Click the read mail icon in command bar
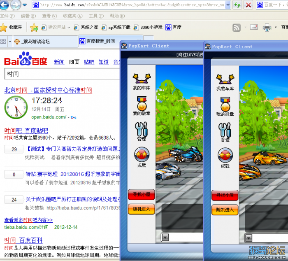Viewport: 288px width, 261px height. pyautogui.click(x=254, y=28)
